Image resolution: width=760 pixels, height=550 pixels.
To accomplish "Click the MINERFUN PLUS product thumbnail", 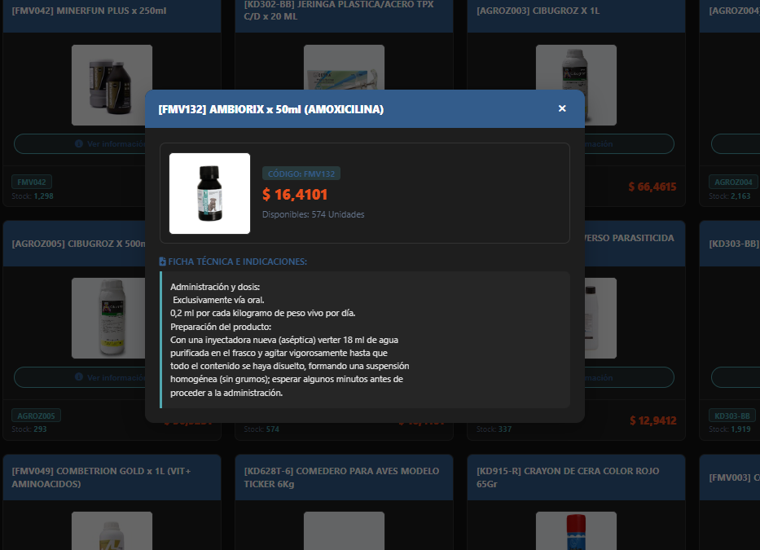I will click(112, 85).
